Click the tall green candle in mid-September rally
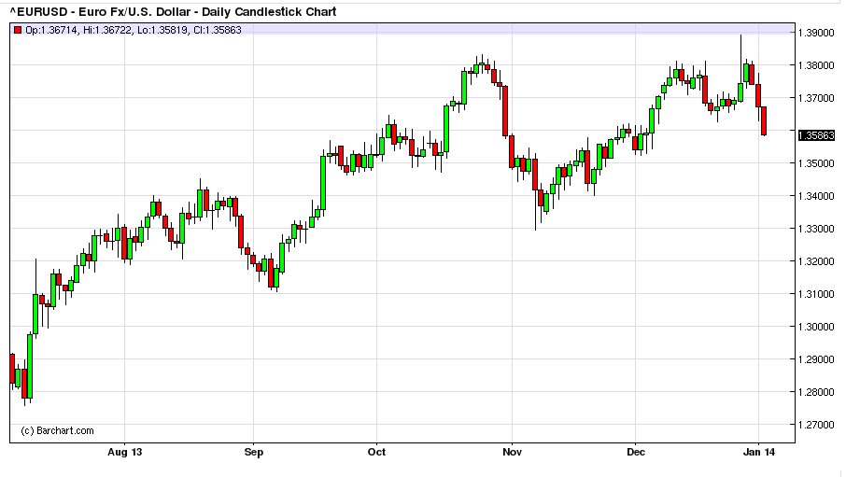This screenshot has width=846, height=477. point(323,182)
